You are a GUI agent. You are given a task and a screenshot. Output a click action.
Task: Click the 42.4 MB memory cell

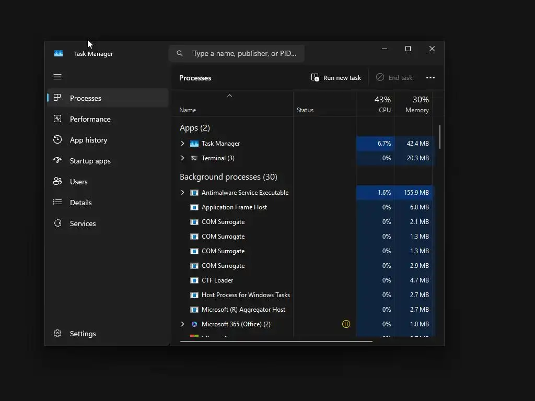[x=414, y=144]
